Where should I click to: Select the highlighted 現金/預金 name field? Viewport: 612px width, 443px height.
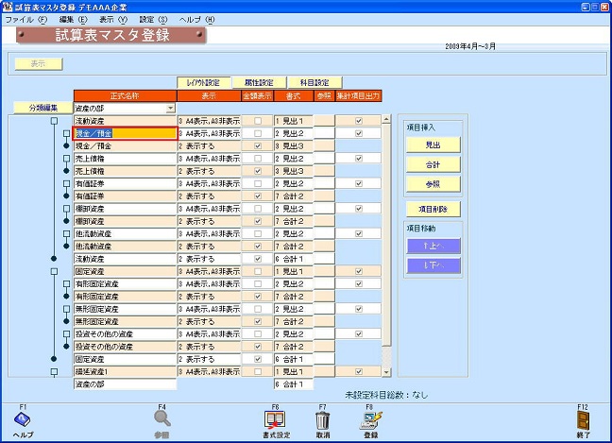click(x=125, y=133)
